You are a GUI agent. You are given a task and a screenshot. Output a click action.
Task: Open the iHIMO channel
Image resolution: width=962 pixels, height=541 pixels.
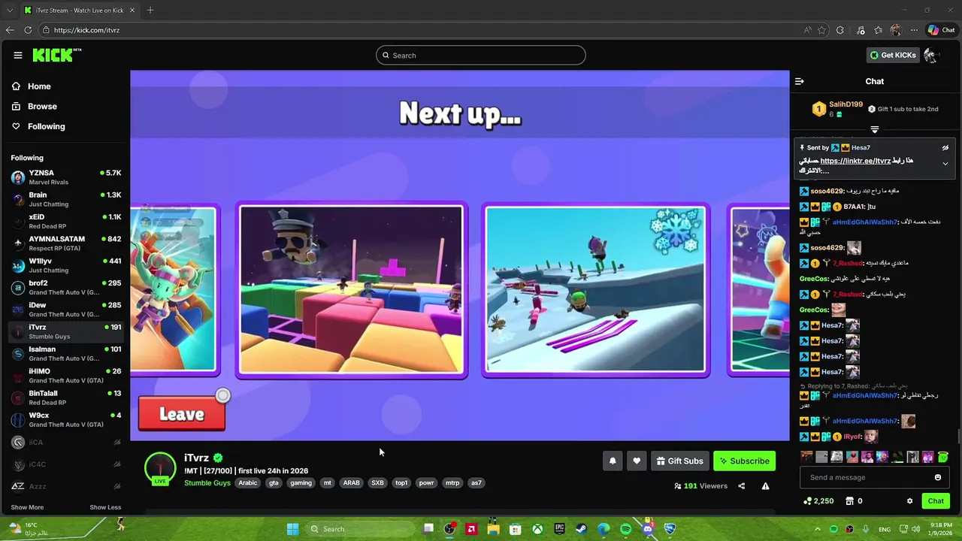(x=66, y=376)
